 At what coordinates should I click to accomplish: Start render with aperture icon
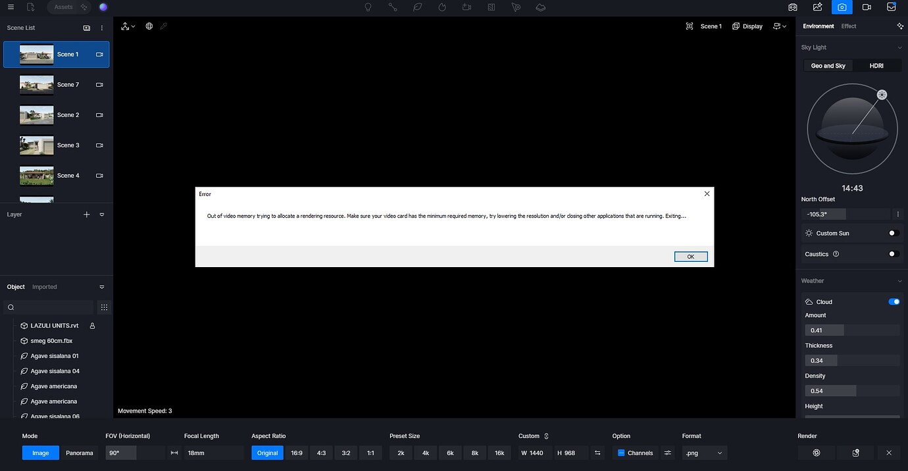(x=817, y=453)
